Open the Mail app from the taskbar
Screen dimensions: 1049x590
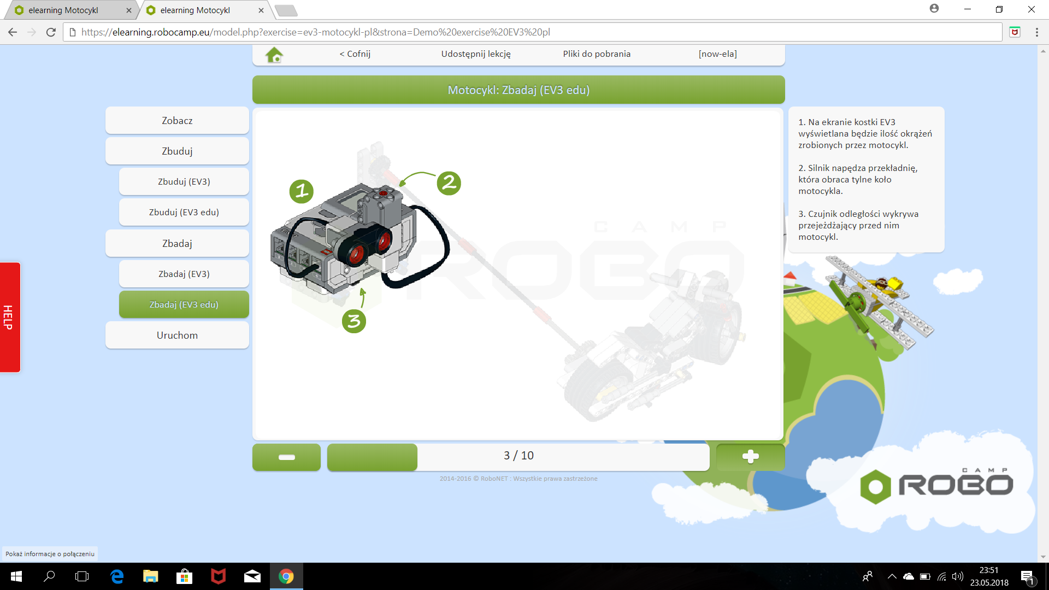tap(252, 576)
